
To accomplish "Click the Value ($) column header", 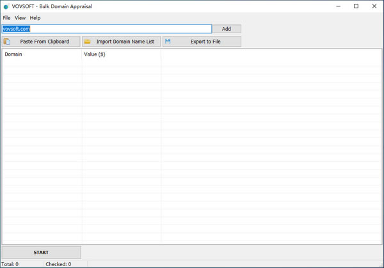I will coord(122,54).
